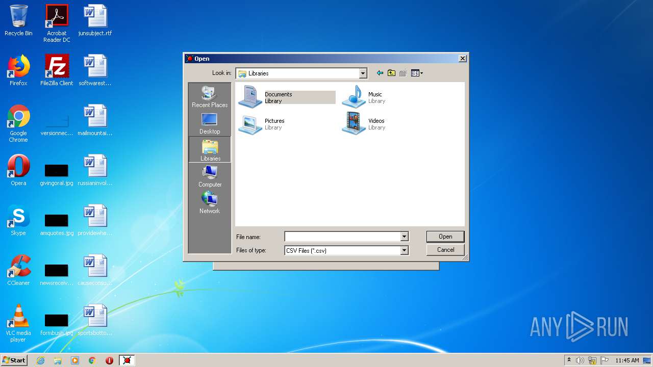Image resolution: width=653 pixels, height=367 pixels.
Task: Expand the Files of type dropdown
Action: [x=404, y=250]
